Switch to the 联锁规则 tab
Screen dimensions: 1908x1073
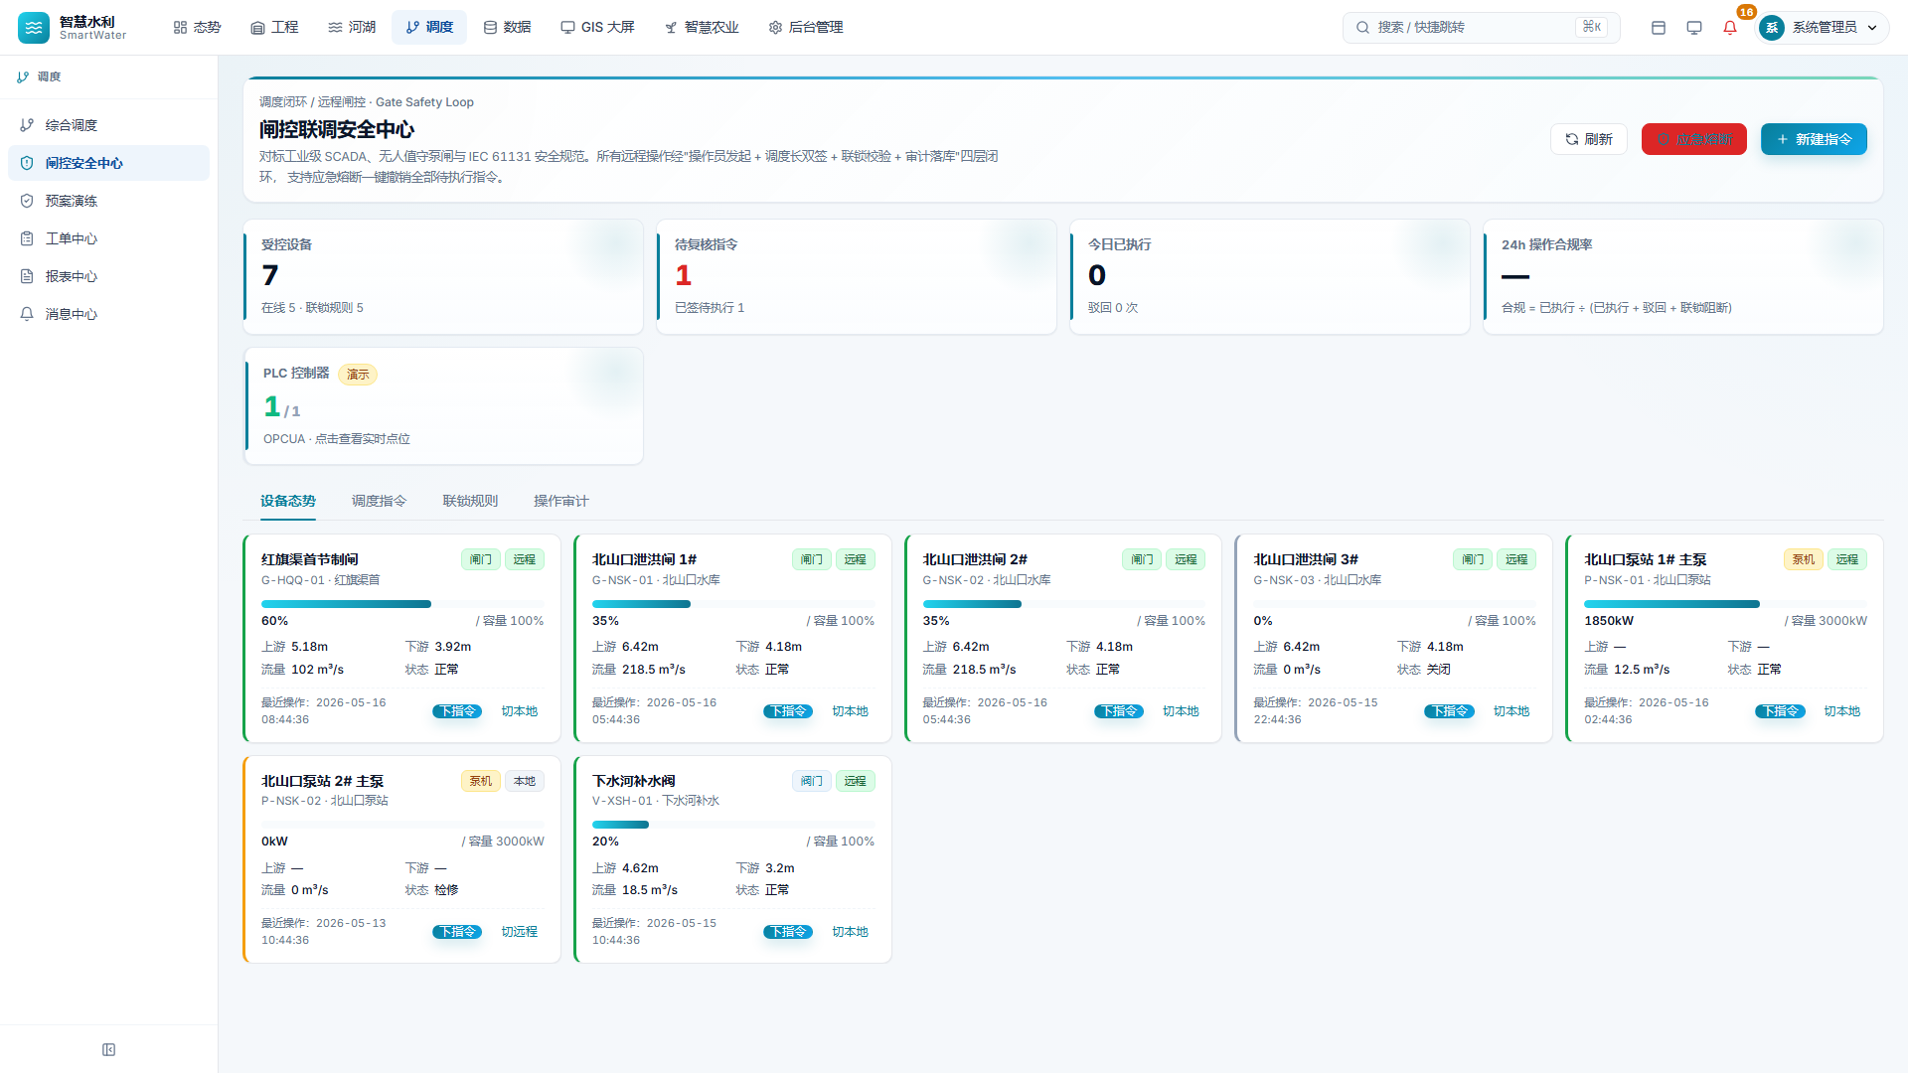tap(470, 501)
